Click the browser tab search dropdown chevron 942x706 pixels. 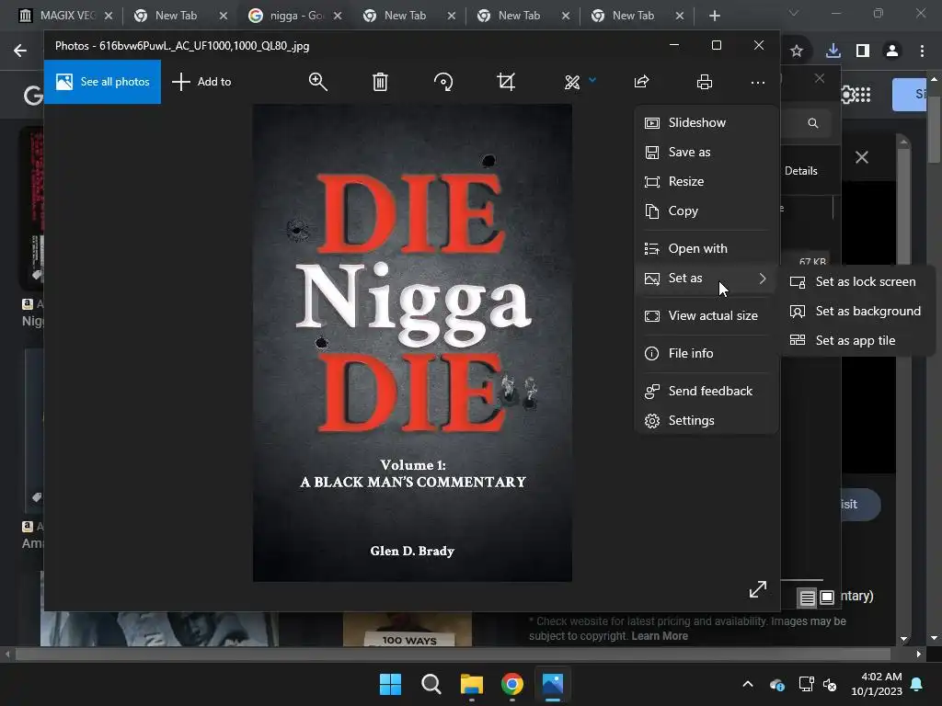coord(794,13)
